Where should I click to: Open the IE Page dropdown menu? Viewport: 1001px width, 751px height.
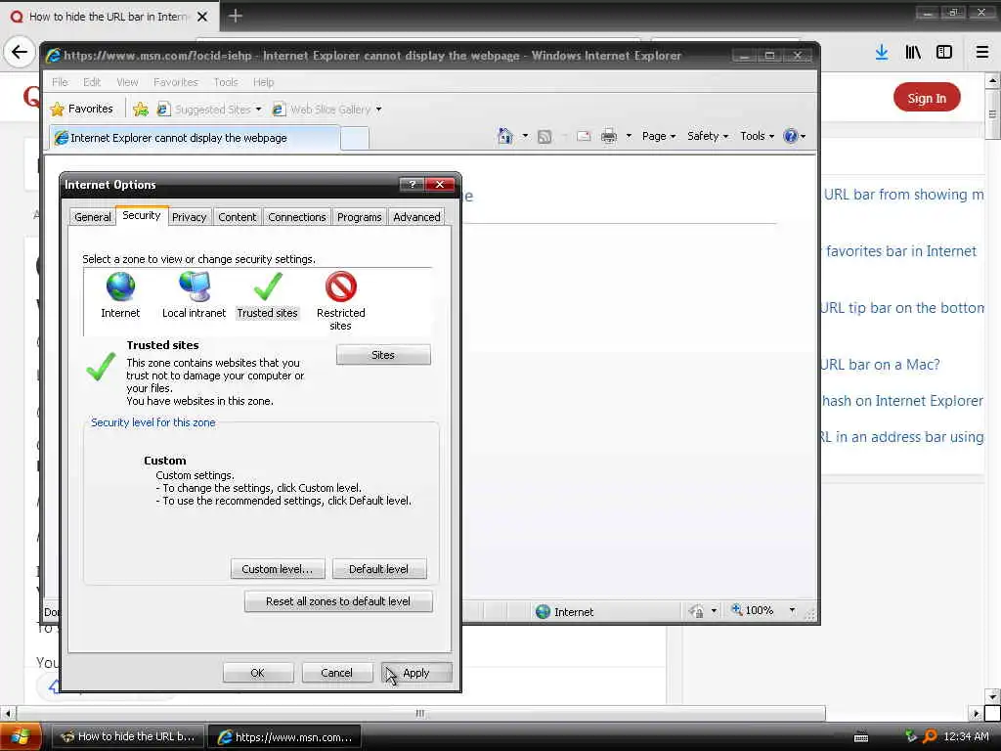[x=658, y=136]
